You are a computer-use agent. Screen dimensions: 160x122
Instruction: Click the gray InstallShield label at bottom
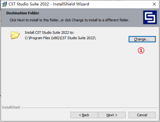click(11, 107)
